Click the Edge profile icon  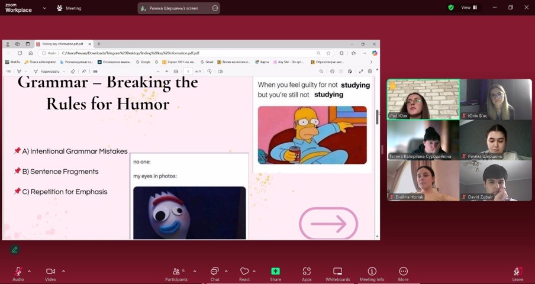coord(8,44)
